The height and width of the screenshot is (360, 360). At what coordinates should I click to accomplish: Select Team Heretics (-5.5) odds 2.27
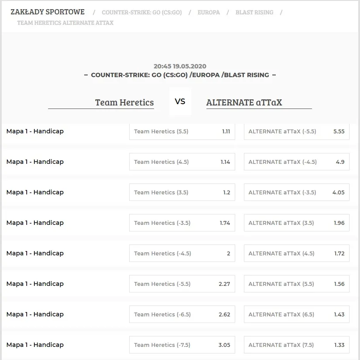[182, 284]
